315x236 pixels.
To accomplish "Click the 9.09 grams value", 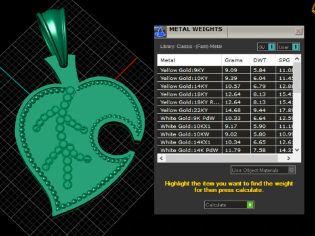I will [x=231, y=70].
